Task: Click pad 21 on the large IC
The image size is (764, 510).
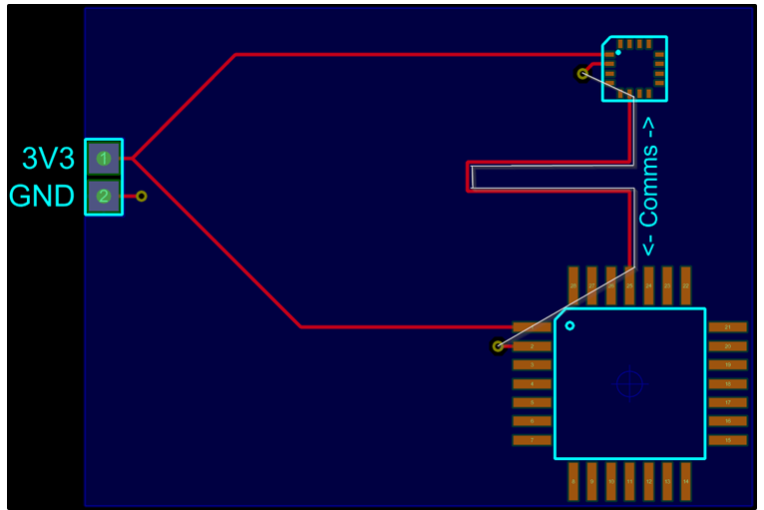Action: 727,327
